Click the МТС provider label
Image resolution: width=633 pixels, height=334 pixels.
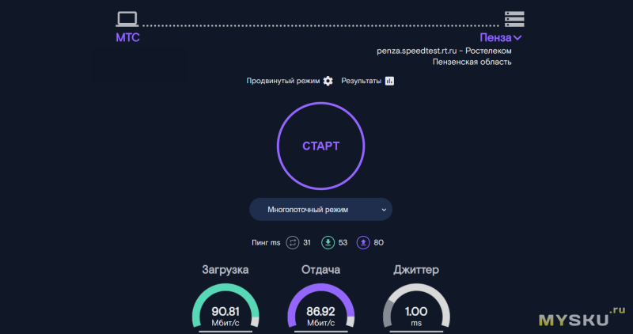click(127, 37)
